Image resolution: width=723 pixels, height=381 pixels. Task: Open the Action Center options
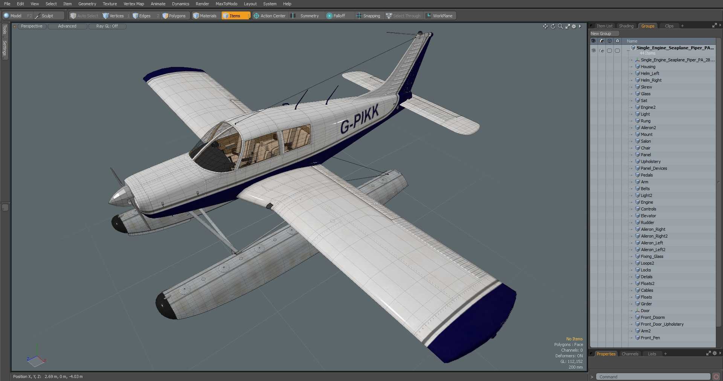[x=270, y=16]
